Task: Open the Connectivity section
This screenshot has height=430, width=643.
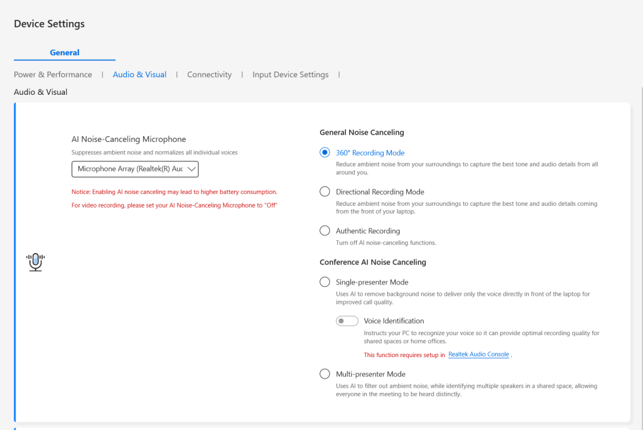Action: pyautogui.click(x=209, y=75)
